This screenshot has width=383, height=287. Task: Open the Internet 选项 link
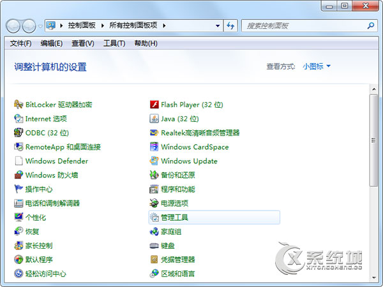[x=46, y=119]
